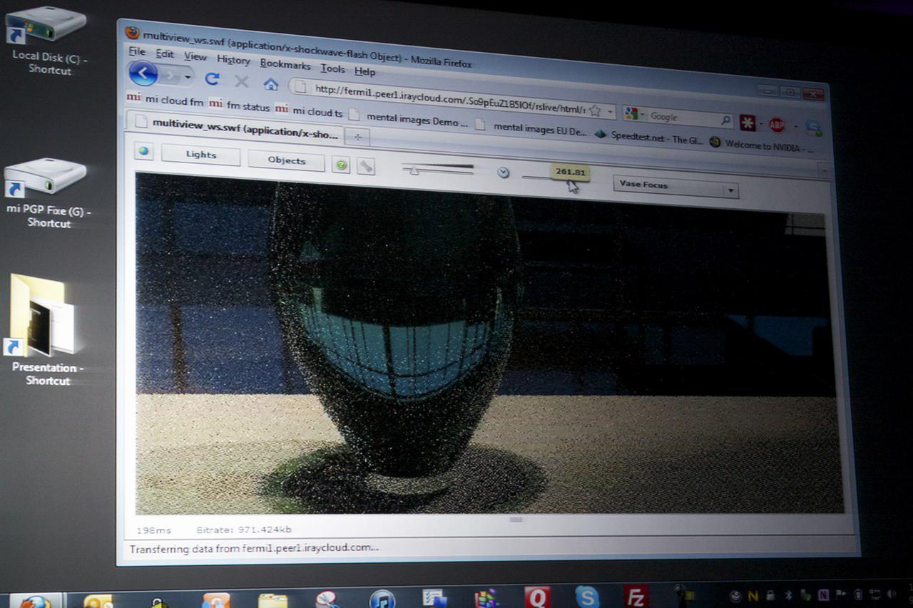Open the back/forward history dropdown arrow
The image size is (913, 608).
pos(188,76)
